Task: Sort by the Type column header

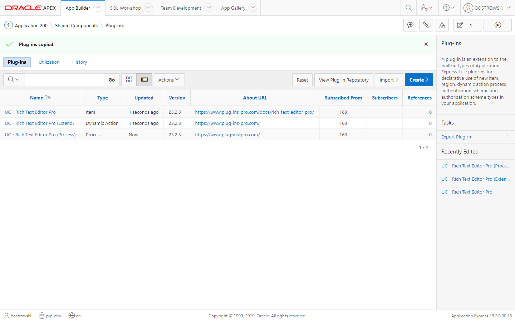Action: (x=103, y=98)
